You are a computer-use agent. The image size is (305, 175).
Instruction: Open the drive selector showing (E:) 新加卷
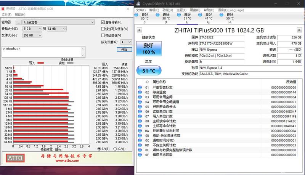pos(59,22)
